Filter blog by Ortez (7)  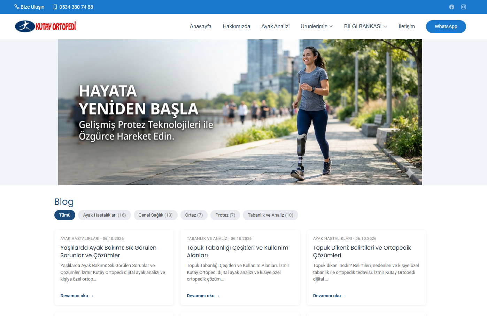tap(194, 215)
